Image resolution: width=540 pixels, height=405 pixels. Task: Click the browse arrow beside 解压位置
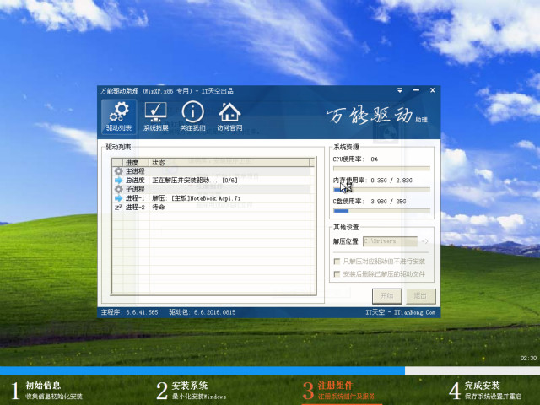click(425, 242)
